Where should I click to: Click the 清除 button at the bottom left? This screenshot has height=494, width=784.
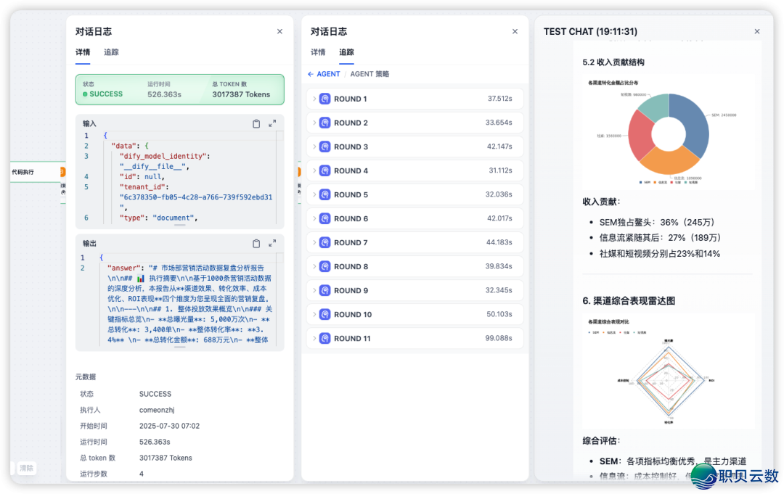click(x=26, y=468)
